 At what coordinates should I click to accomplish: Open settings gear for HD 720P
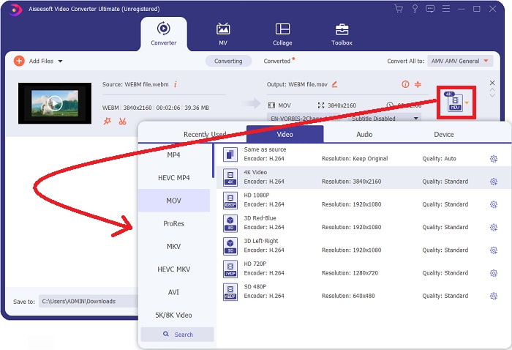[x=494, y=273]
